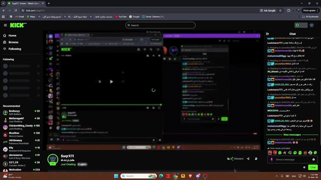Click the devasaurus channel avatar
The width and height of the screenshot is (321, 180).
(x=5, y=156)
